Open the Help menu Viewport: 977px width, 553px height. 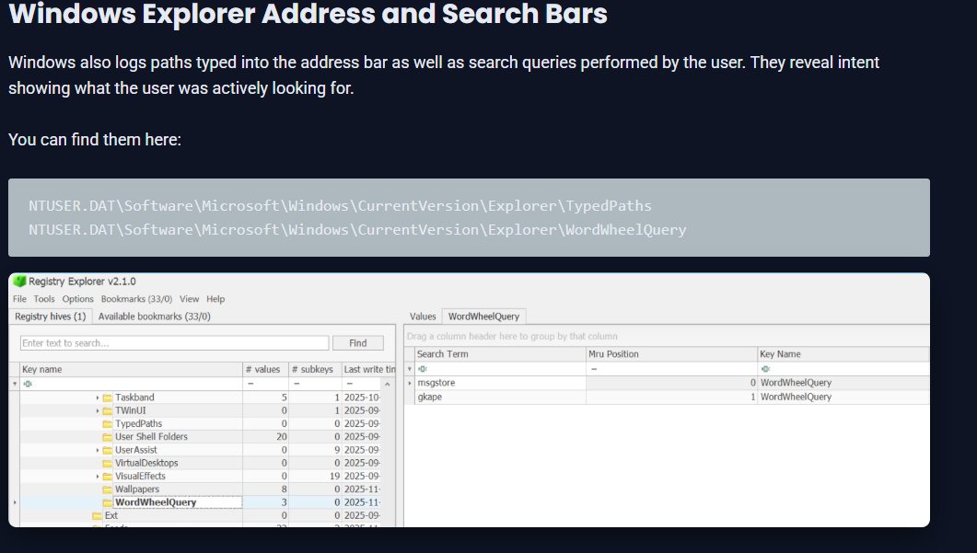pos(215,299)
